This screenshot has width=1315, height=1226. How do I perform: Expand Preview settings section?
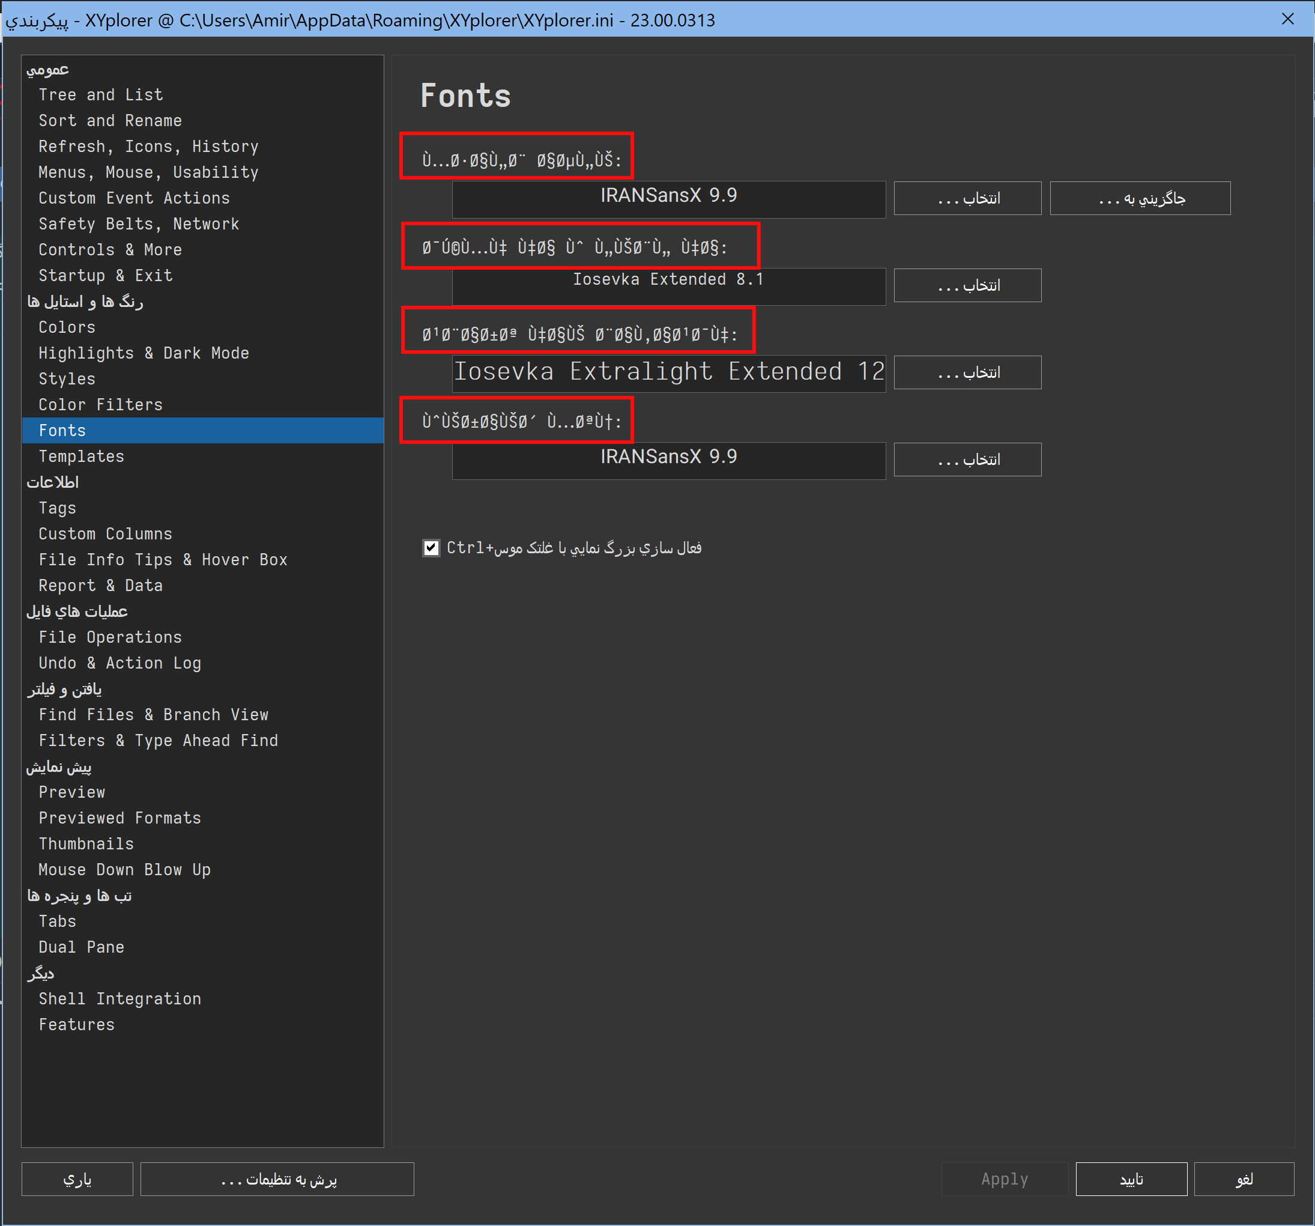pyautogui.click(x=60, y=766)
